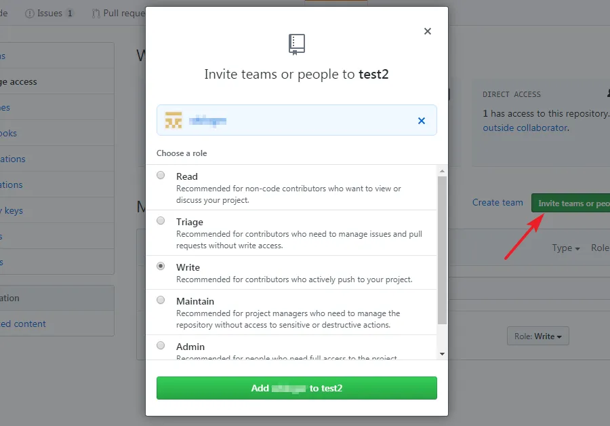Select the Triage role option

pos(161,220)
